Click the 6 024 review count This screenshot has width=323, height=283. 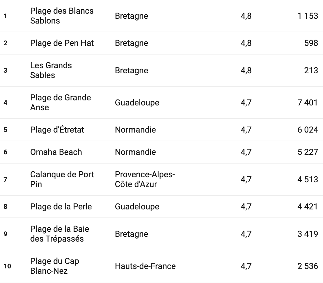coord(308,130)
